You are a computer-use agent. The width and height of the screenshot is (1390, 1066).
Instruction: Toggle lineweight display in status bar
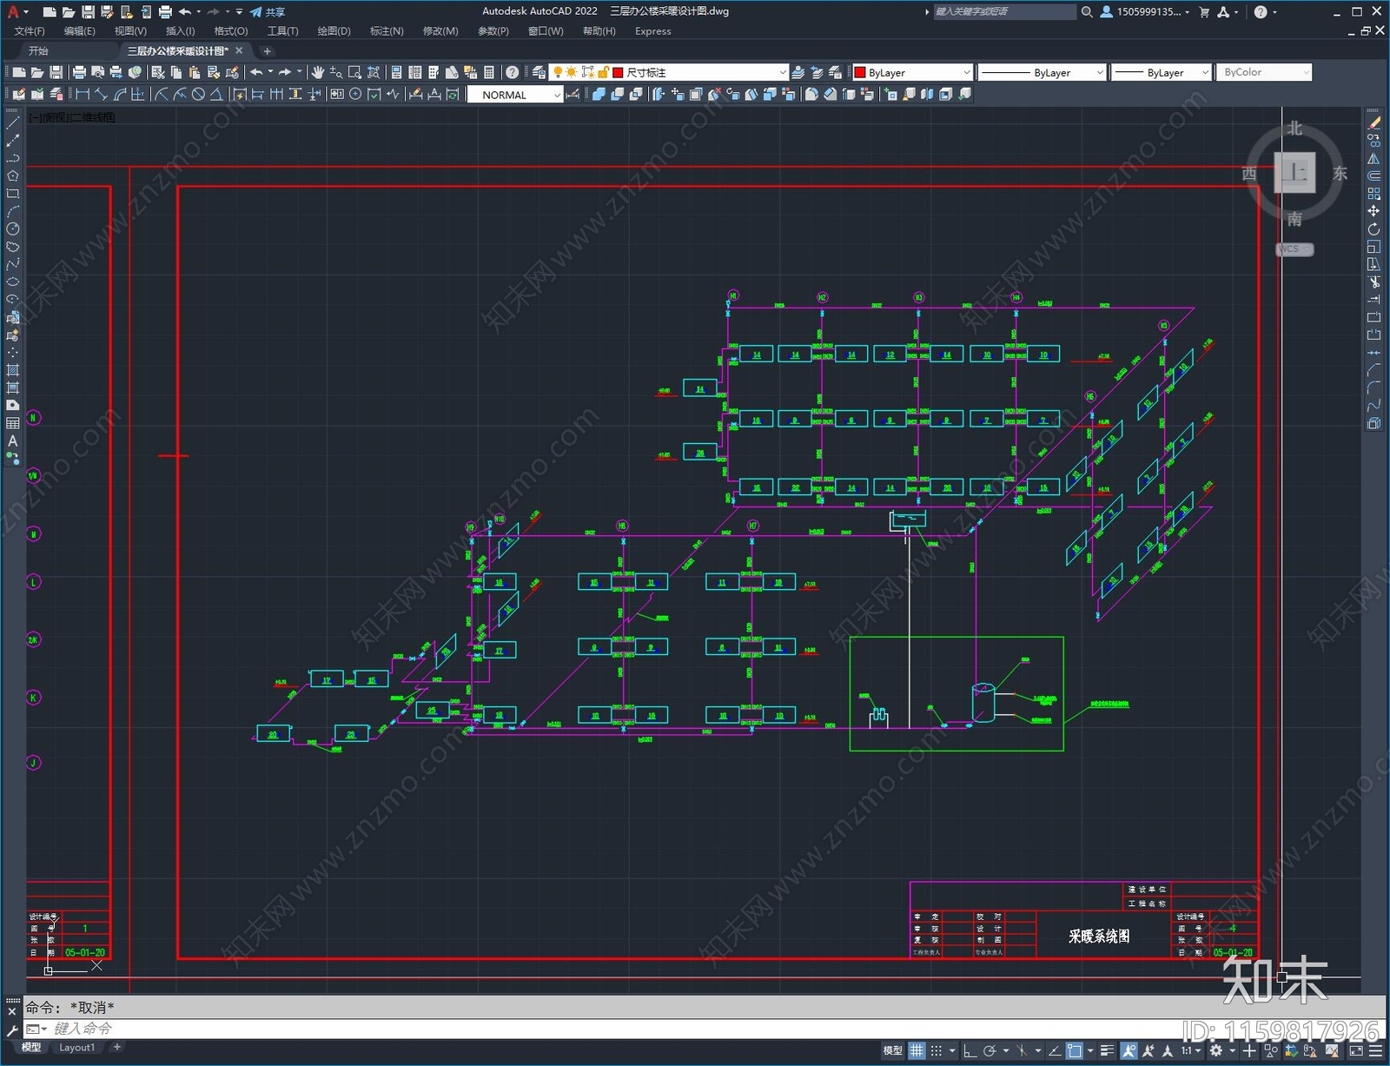point(1107,1050)
